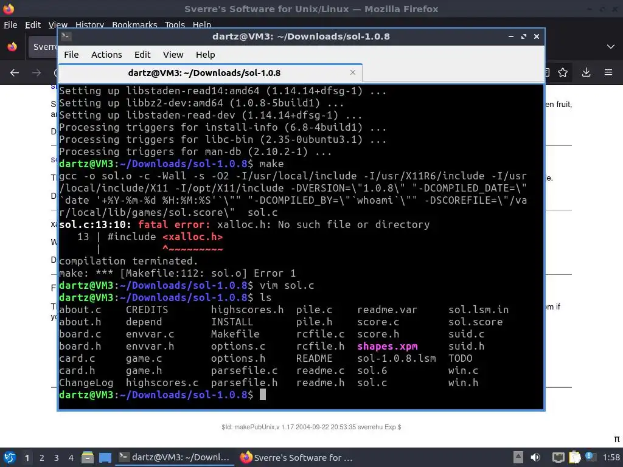Click the sol.score file name
The image size is (623, 467).
(476, 322)
